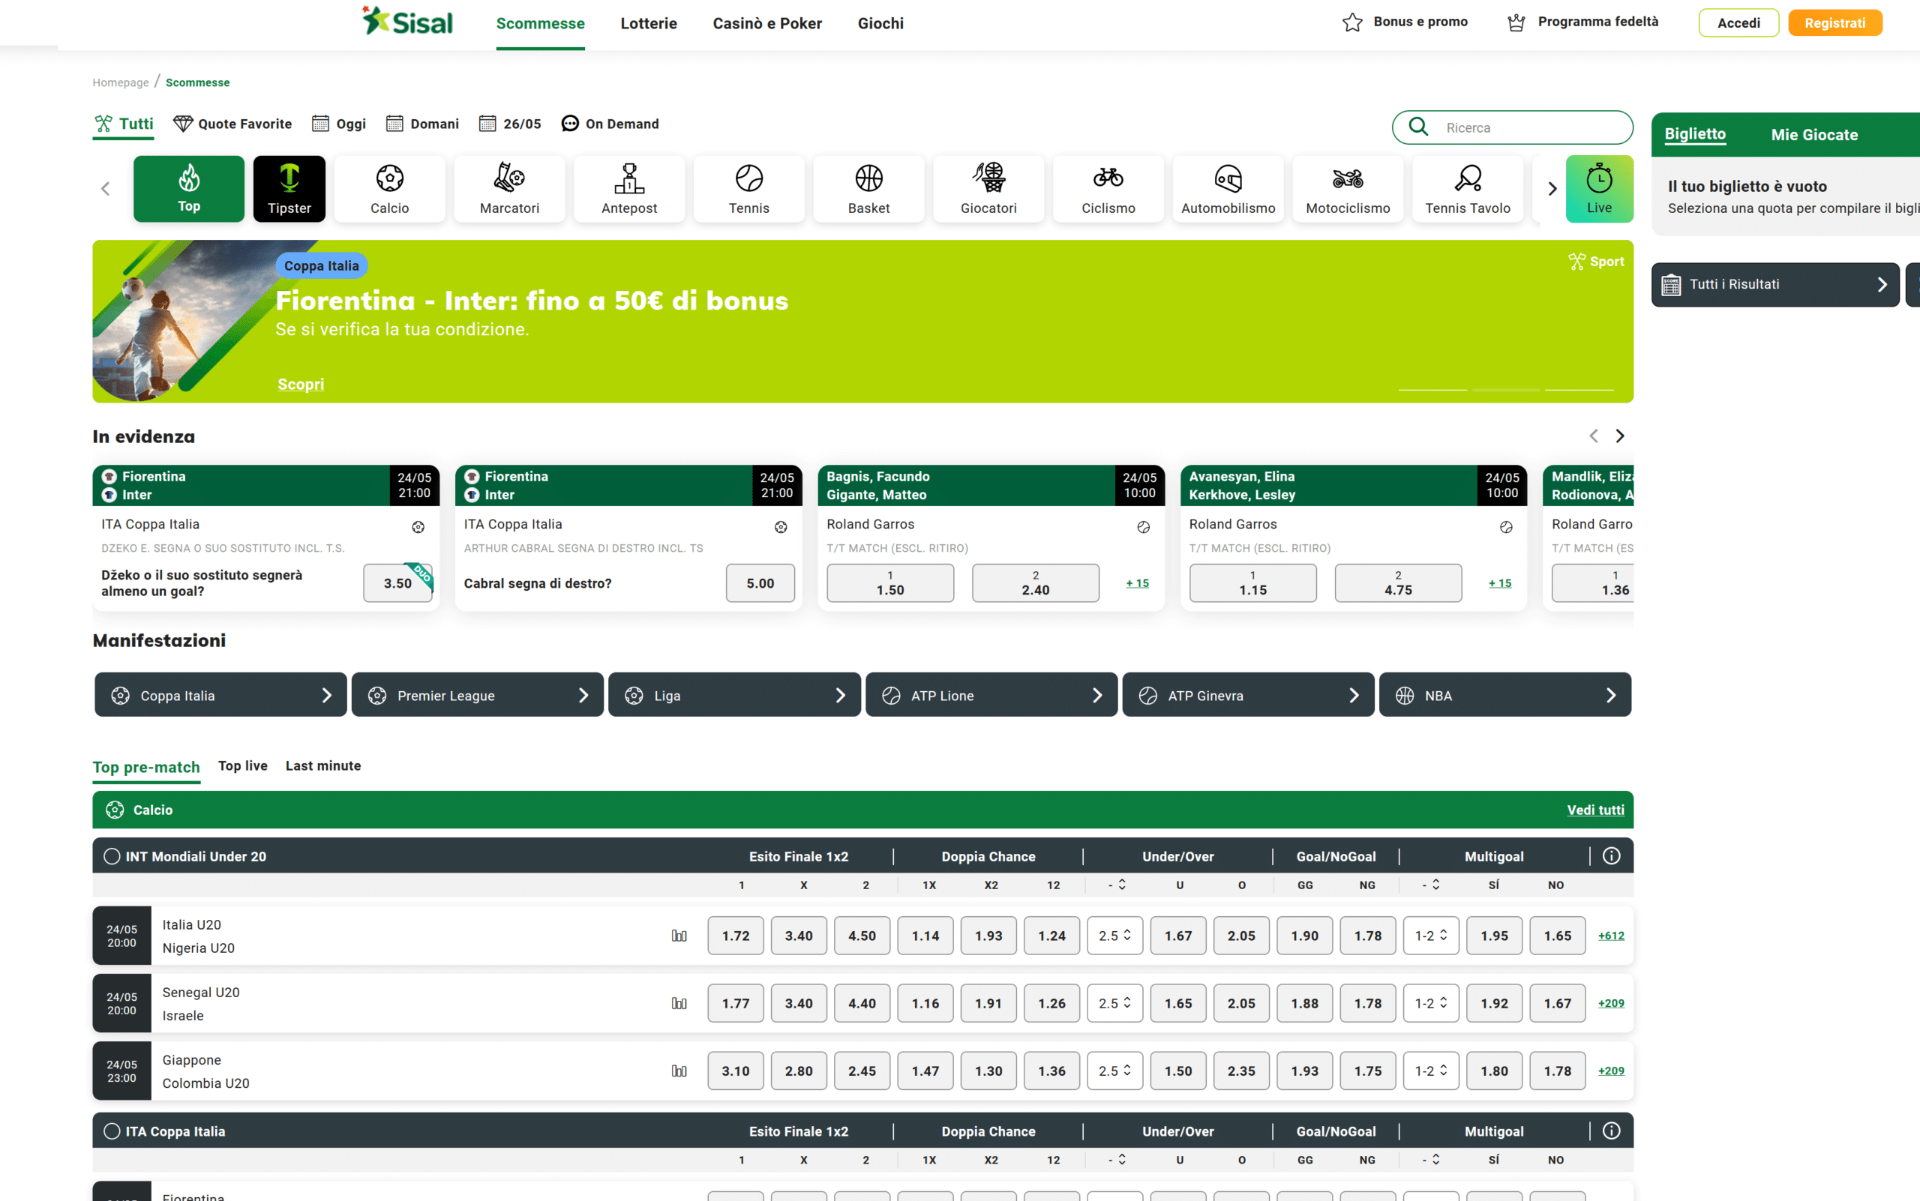The width and height of the screenshot is (1920, 1201).
Task: Change 2.5 Under/Over line for Senegal U20
Action: tap(1114, 1003)
